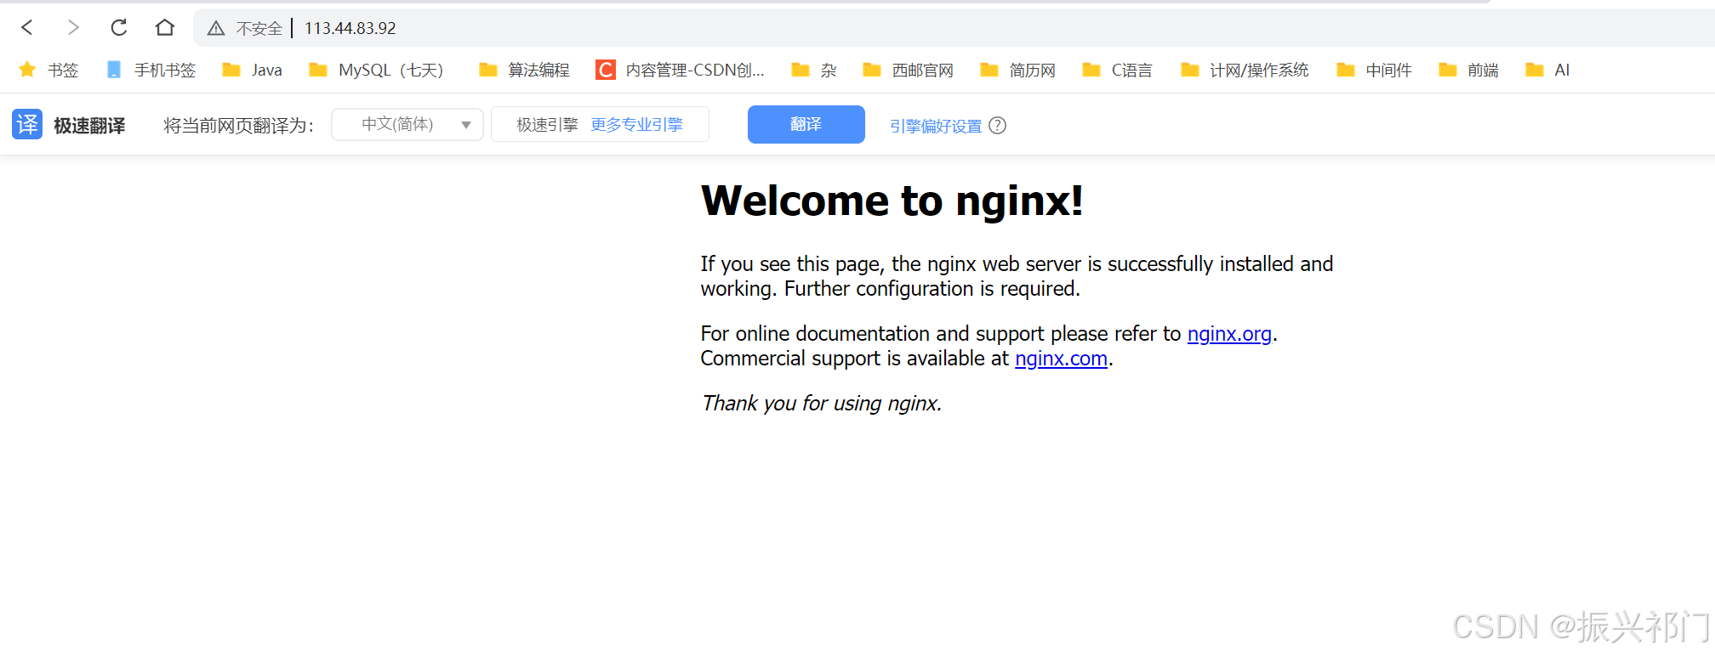Open the 简历网 bookmark folder
Viewport: 1715px width, 656px height.
1017,70
